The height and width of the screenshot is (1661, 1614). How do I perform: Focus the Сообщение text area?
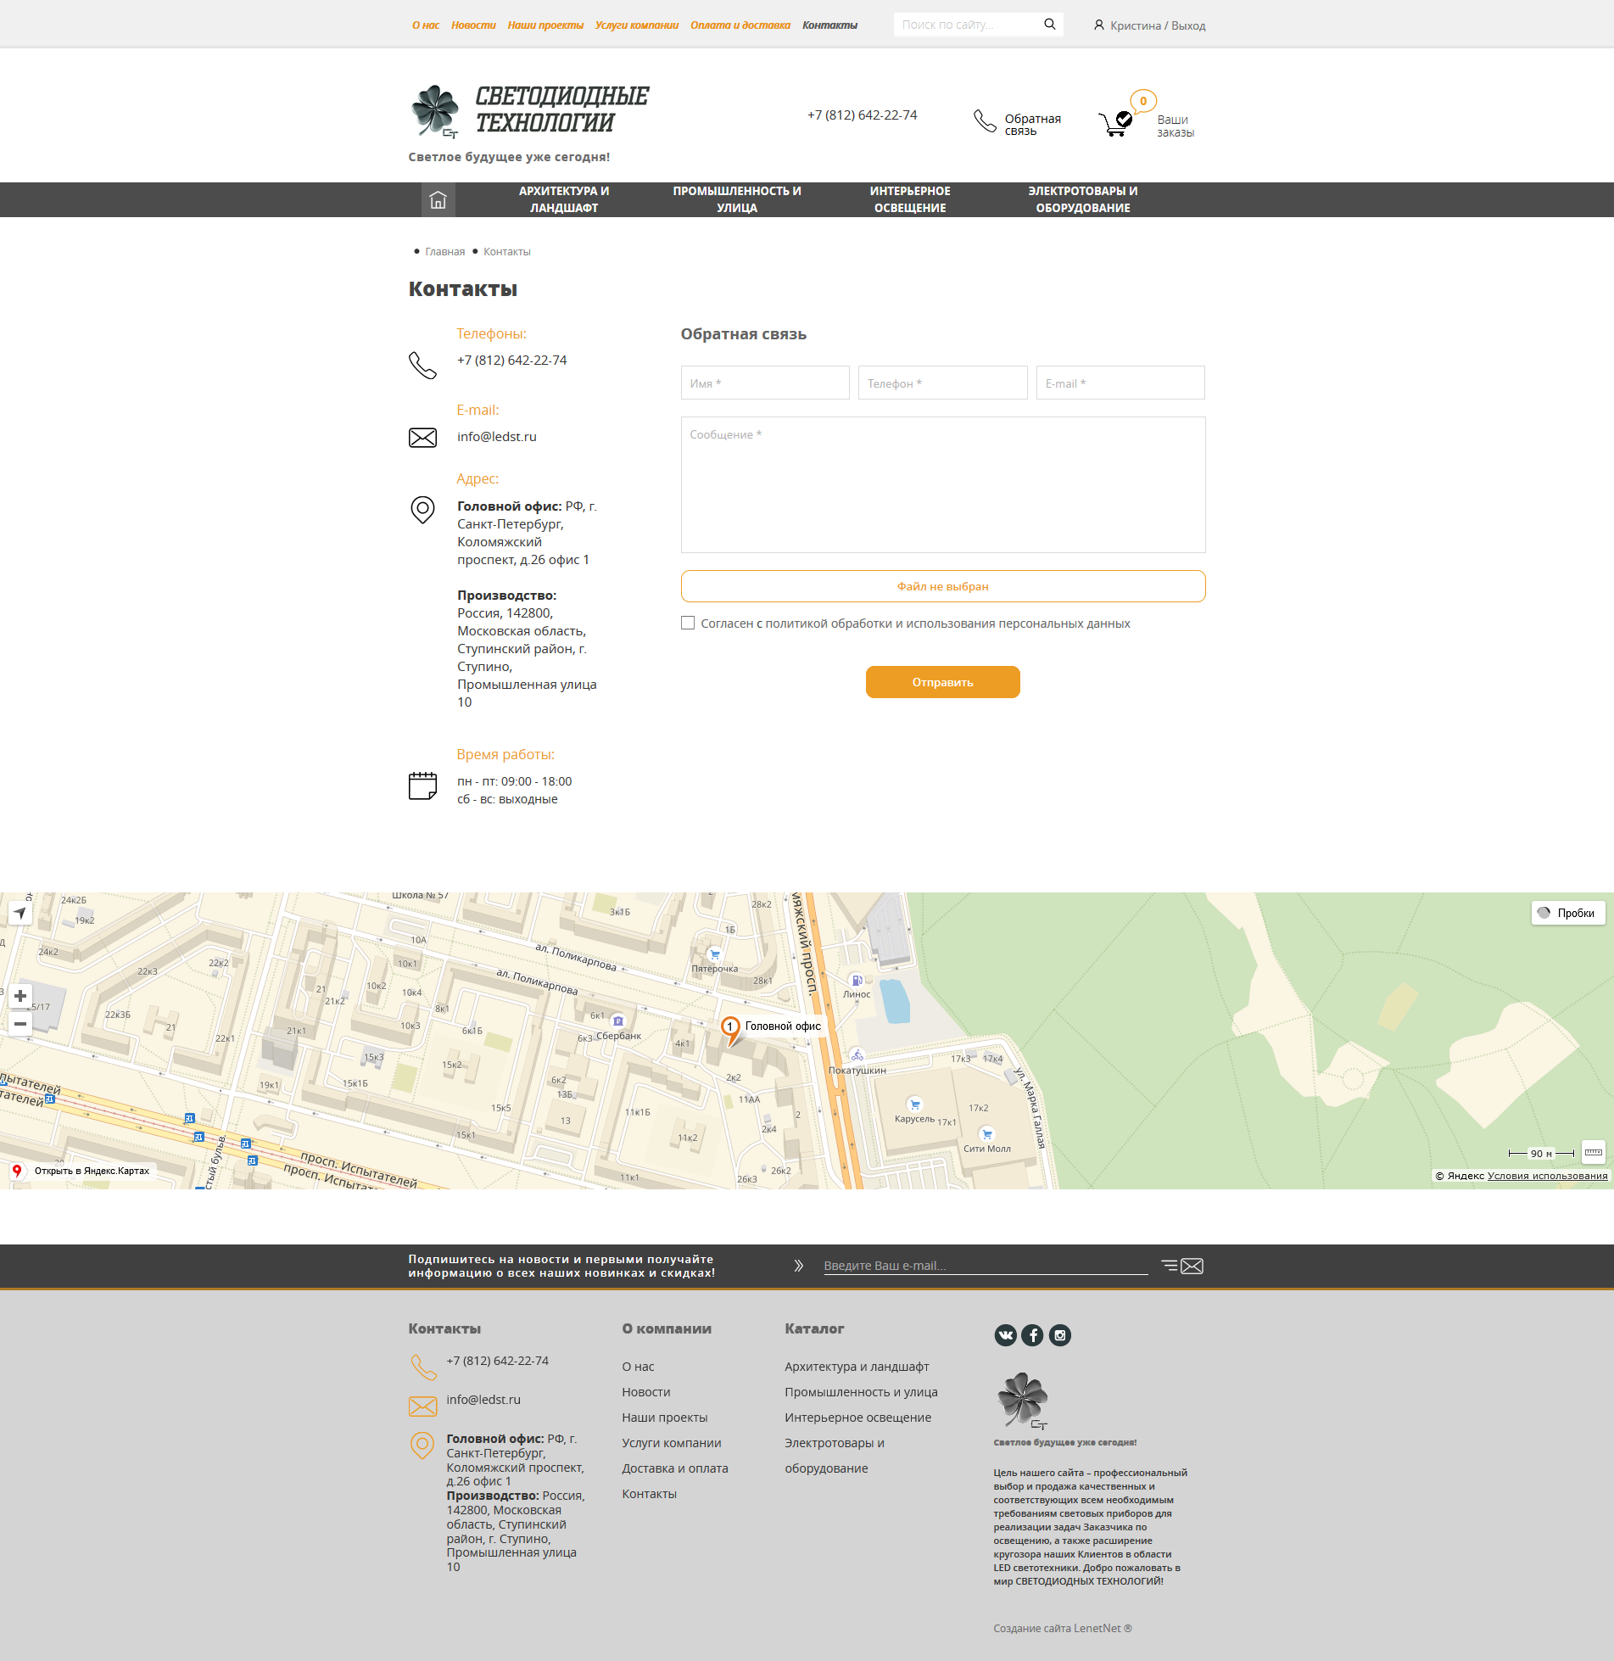(942, 484)
